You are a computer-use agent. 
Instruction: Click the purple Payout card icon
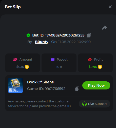point(52,59)
